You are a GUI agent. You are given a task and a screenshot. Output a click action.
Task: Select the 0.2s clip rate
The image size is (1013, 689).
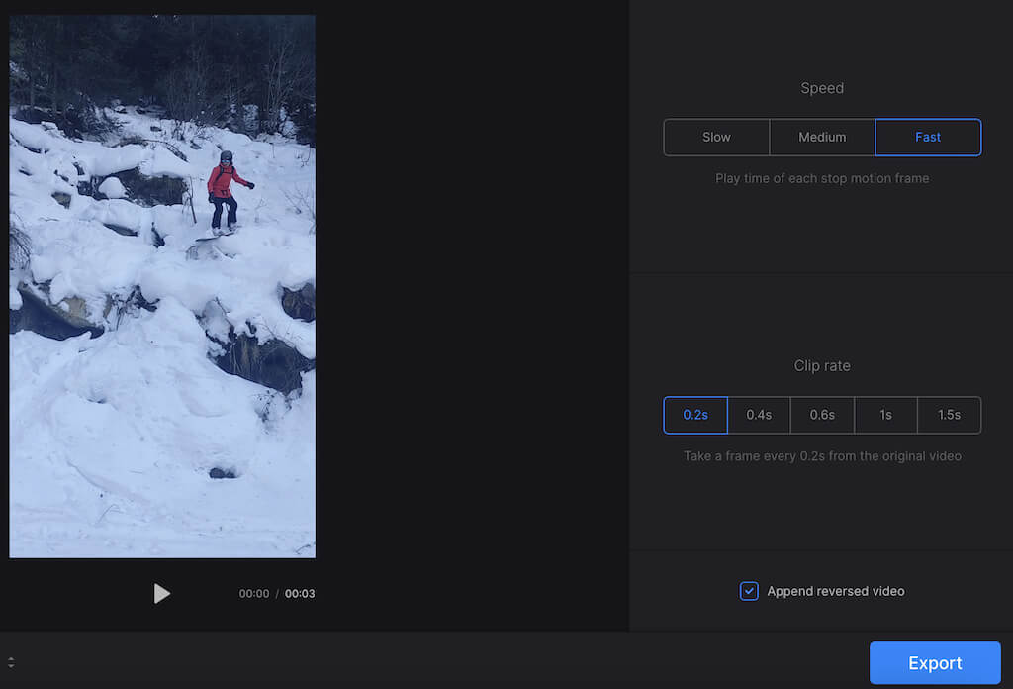pos(695,415)
